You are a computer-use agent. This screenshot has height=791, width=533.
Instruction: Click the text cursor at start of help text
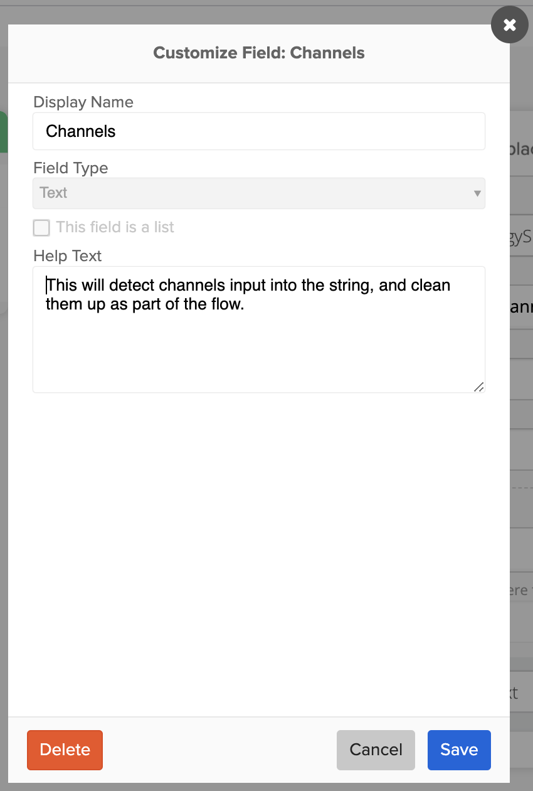pos(47,286)
